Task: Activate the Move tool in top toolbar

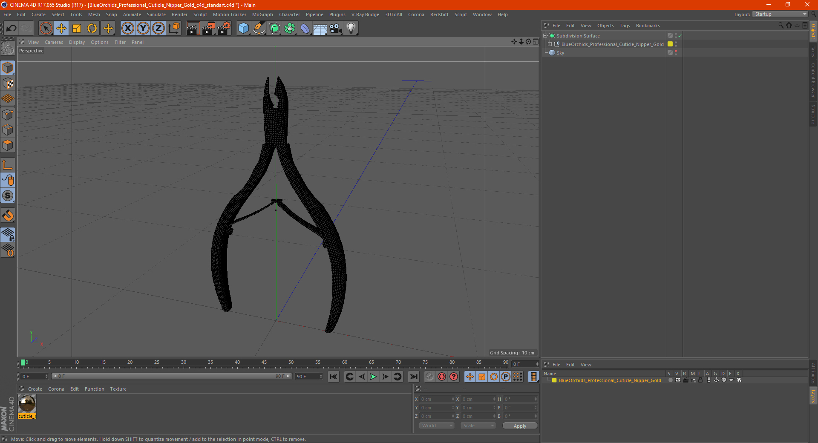Action: 61,29
